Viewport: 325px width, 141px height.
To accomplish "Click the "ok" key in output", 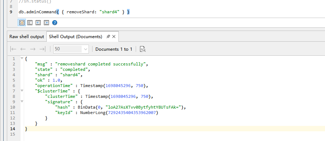I will coord(40,80).
